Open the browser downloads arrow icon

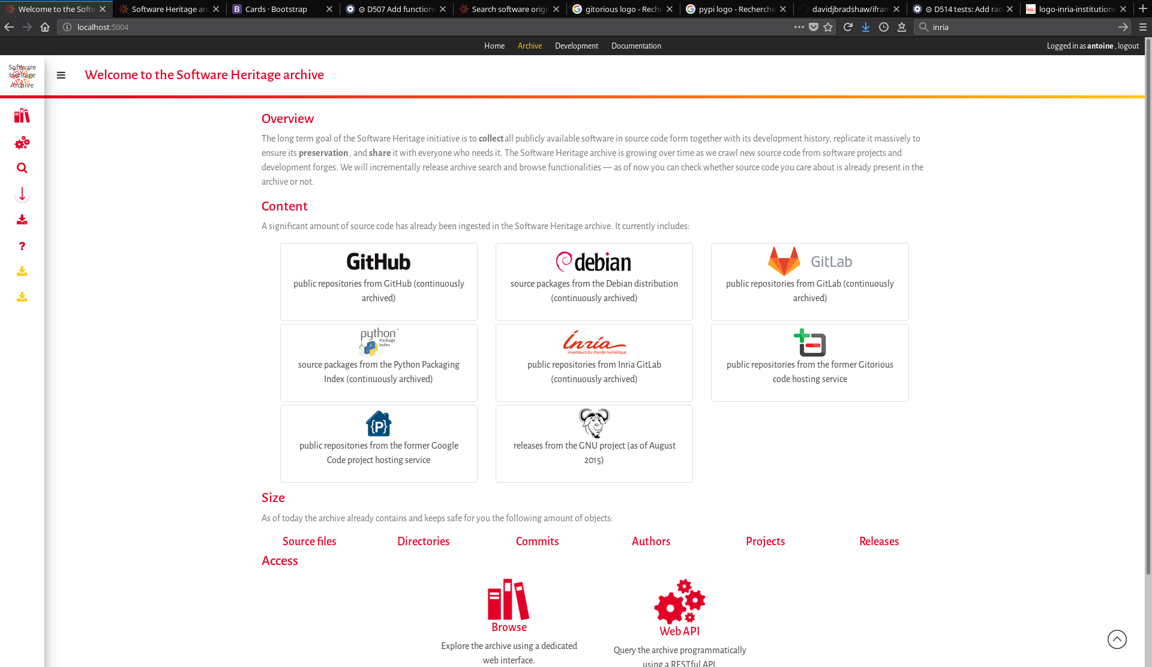[866, 27]
